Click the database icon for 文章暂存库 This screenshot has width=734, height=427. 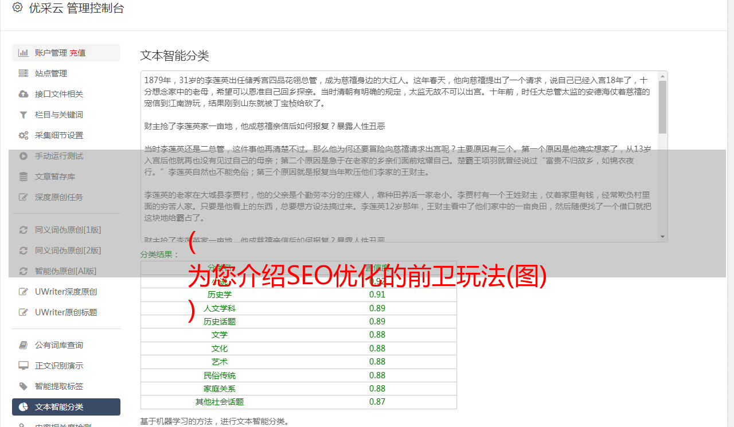pos(23,177)
